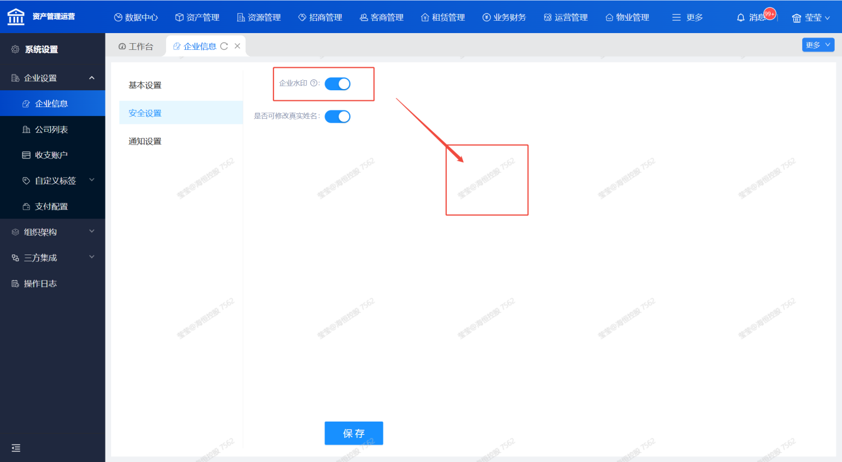Disable the 企业水印 toggle switch
The height and width of the screenshot is (462, 842).
coord(337,84)
